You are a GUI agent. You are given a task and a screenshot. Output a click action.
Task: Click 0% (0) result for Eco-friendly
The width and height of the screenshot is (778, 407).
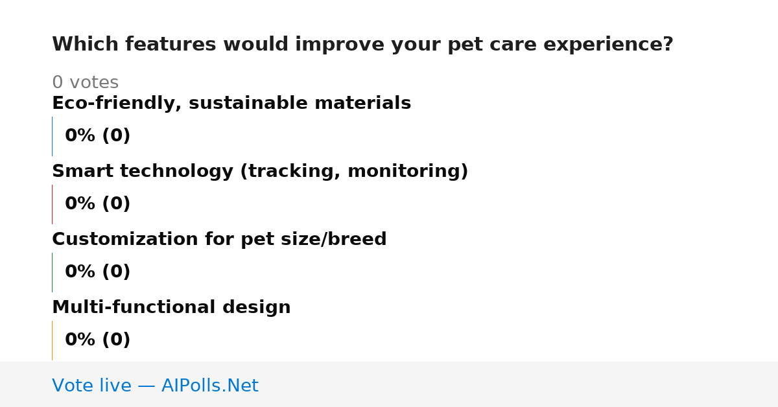point(97,136)
